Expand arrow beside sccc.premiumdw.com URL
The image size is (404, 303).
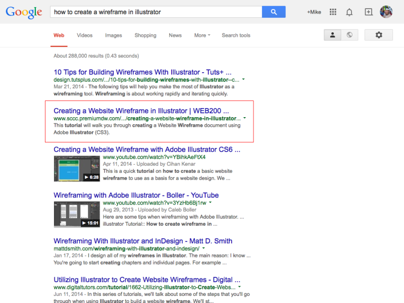pos(244,118)
